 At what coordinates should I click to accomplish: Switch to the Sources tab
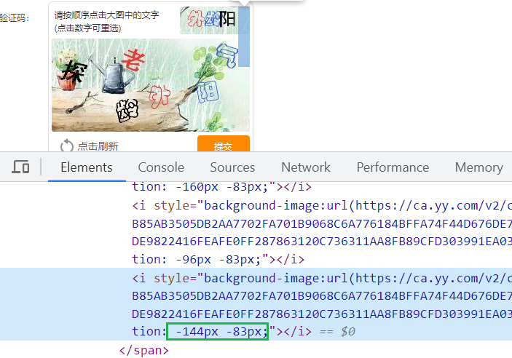(x=232, y=167)
